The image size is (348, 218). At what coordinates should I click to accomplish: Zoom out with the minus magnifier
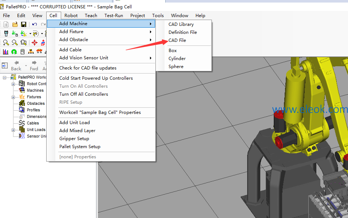tap(15, 43)
